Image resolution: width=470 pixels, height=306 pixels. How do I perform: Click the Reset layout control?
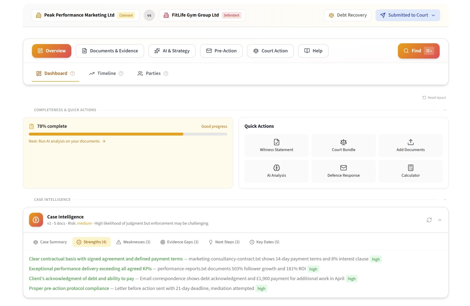pyautogui.click(x=434, y=97)
